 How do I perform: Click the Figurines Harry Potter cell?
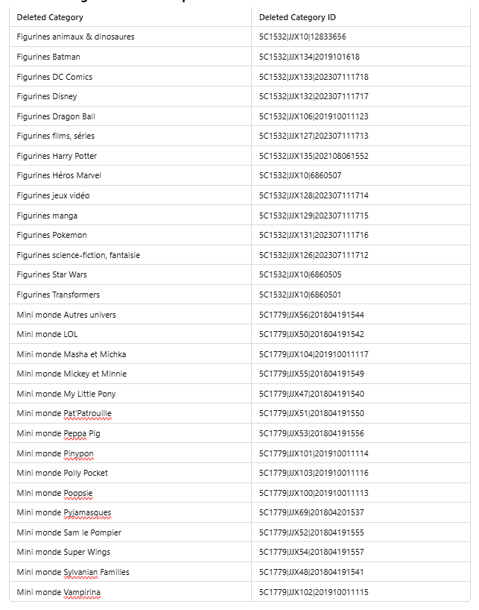[57, 156]
